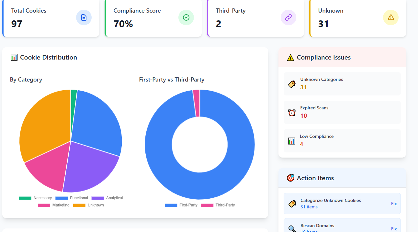
Task: Click the tag icon for Categorize Unknown Cookies
Action: point(292,204)
